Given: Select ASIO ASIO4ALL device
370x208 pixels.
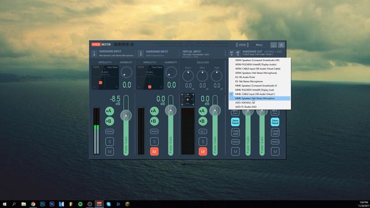Looking at the screenshot, I should (x=260, y=103).
